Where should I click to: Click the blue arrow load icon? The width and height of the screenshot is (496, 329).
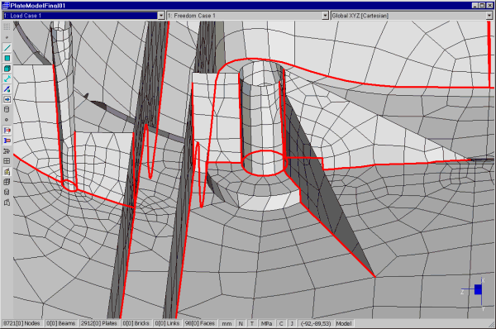(x=7, y=99)
